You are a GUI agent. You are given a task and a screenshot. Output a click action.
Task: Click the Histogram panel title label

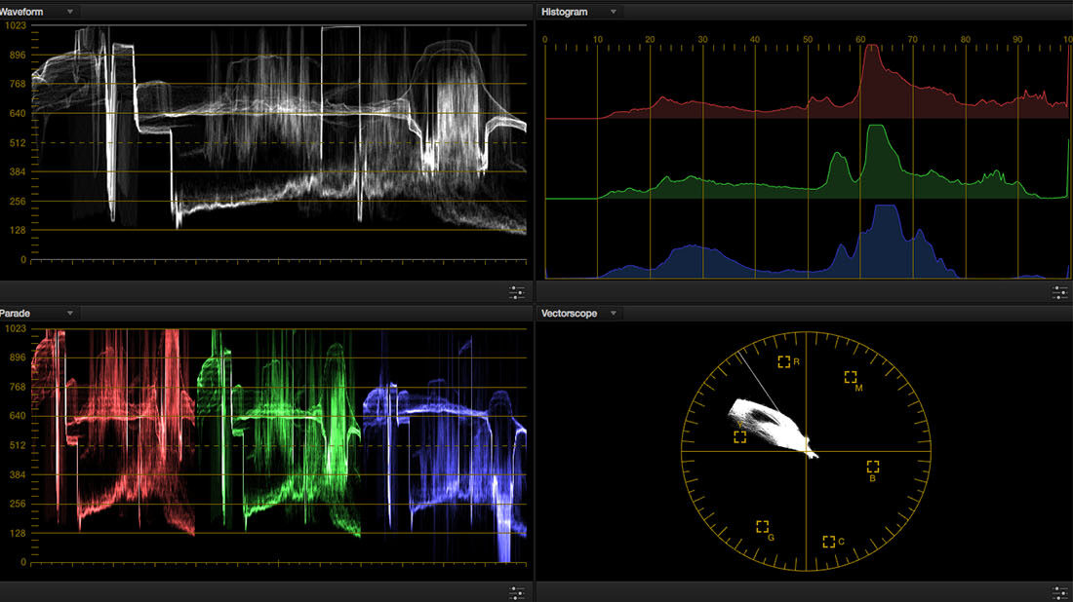565,12
